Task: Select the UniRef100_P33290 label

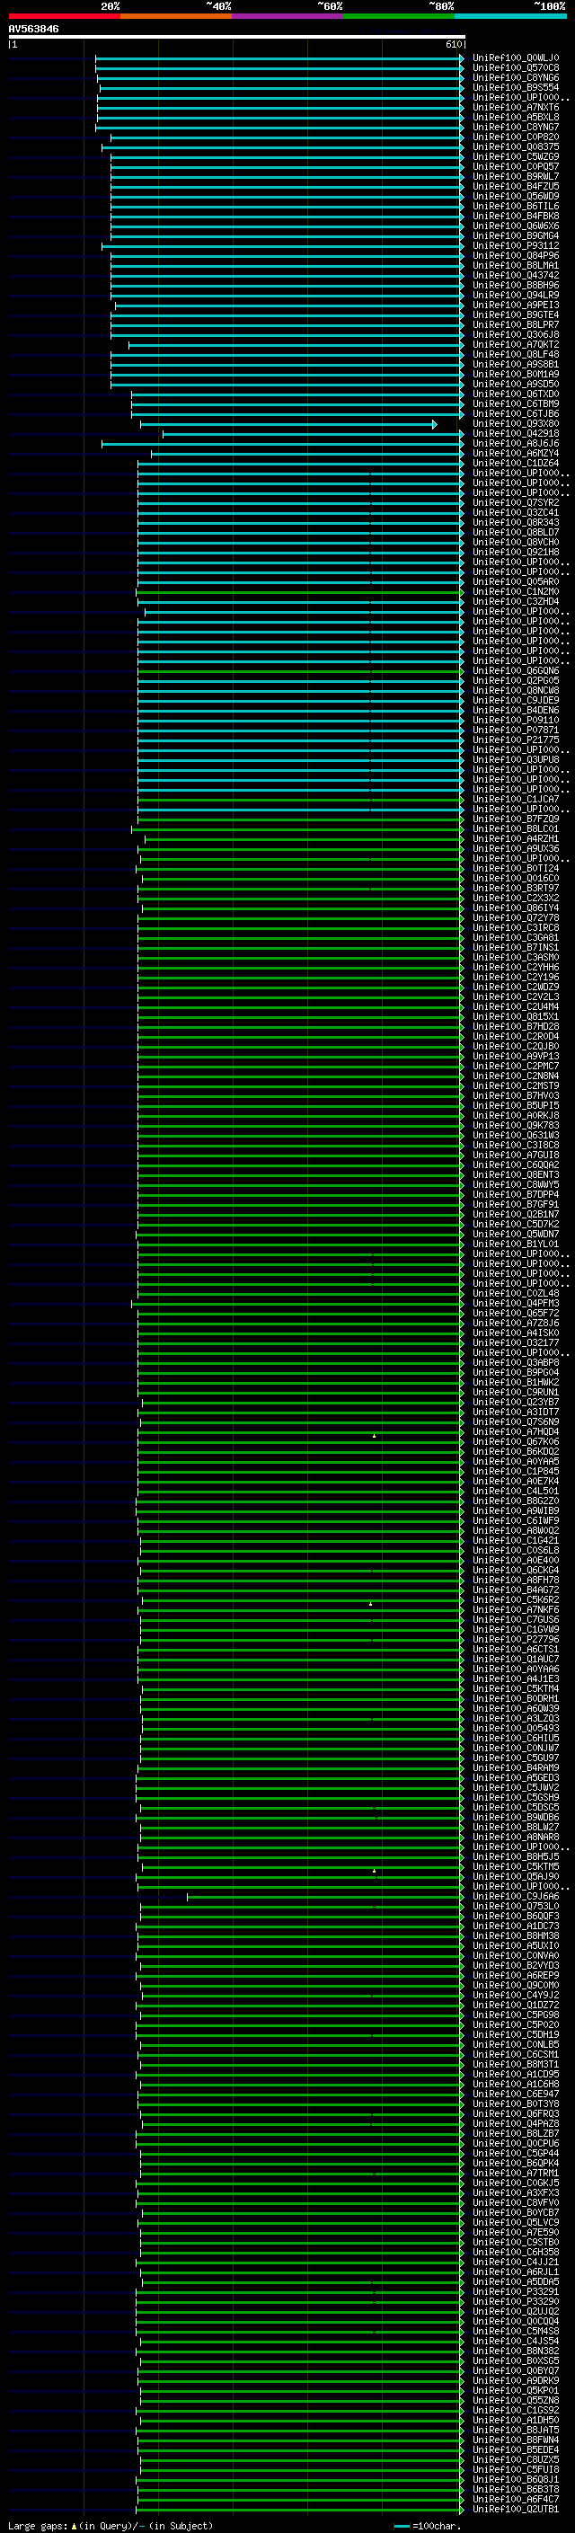Action: click(x=515, y=2301)
